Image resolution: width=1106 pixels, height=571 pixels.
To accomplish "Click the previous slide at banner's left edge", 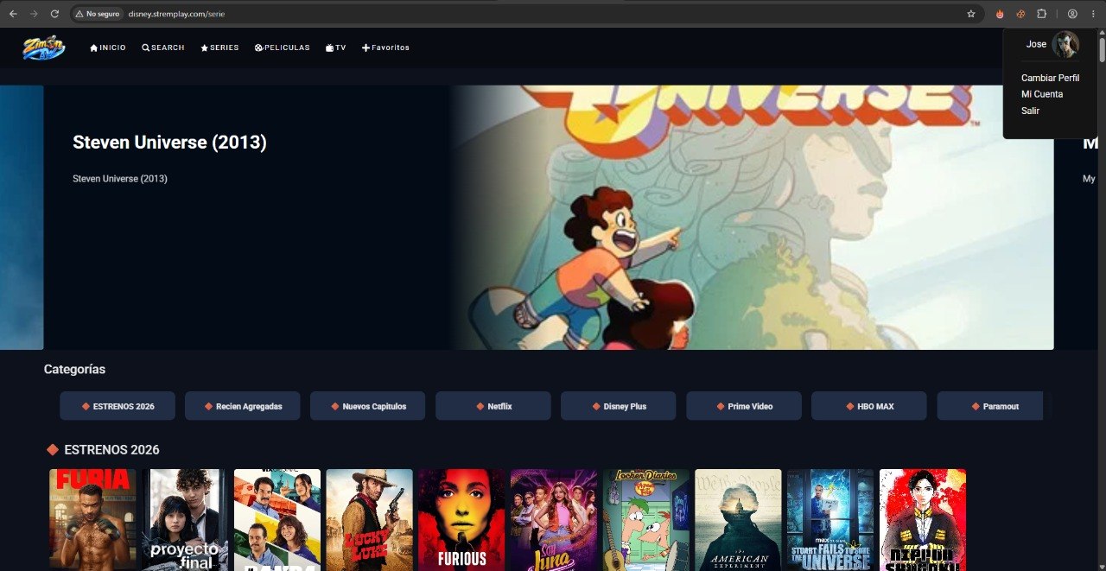I will coord(22,217).
